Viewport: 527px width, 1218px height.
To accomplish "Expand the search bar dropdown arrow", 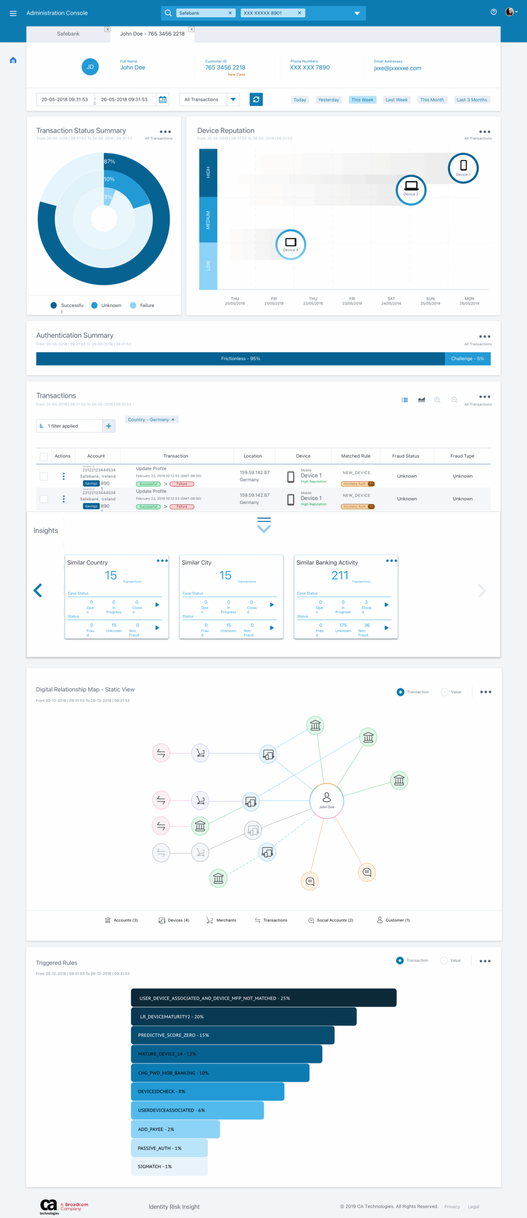I will coord(357,13).
